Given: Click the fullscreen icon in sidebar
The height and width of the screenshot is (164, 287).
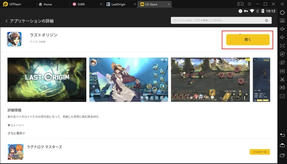Looking at the screenshot, I should (x=282, y=46).
